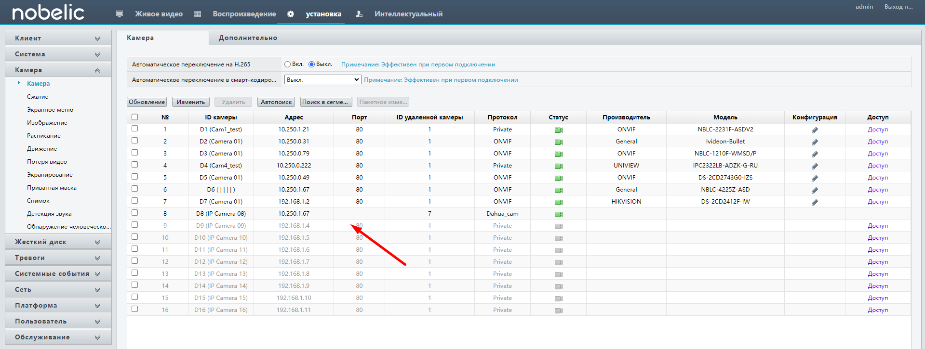
Task: Click status camera icon for D2 row
Action: pos(559,142)
